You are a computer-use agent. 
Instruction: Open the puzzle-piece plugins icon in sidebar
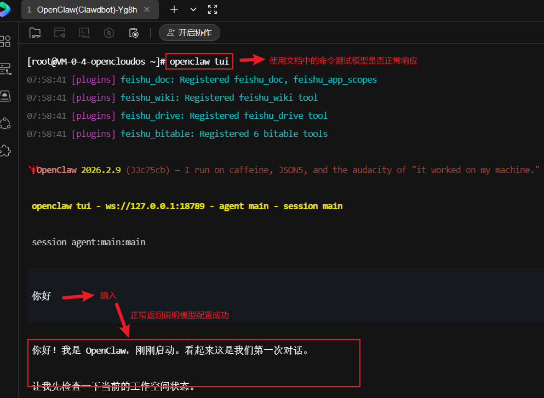click(5, 151)
